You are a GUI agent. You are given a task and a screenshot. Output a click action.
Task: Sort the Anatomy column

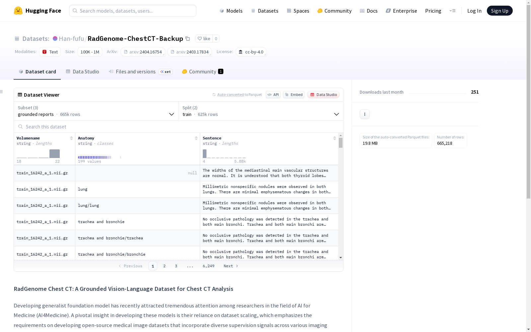[196, 138]
